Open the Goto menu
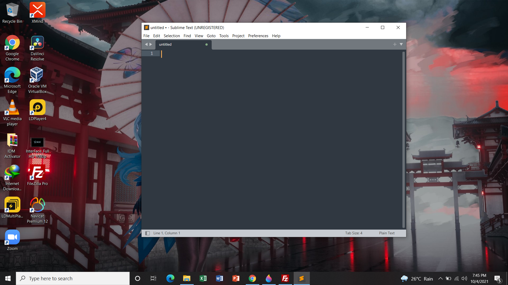 tap(211, 36)
